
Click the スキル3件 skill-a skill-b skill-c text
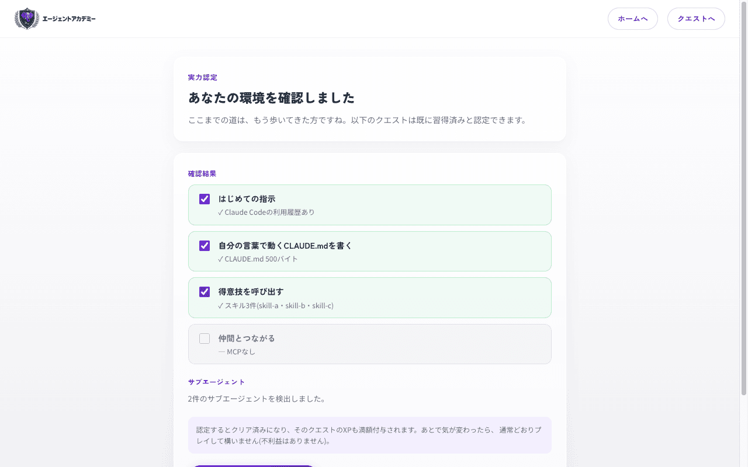pos(276,305)
